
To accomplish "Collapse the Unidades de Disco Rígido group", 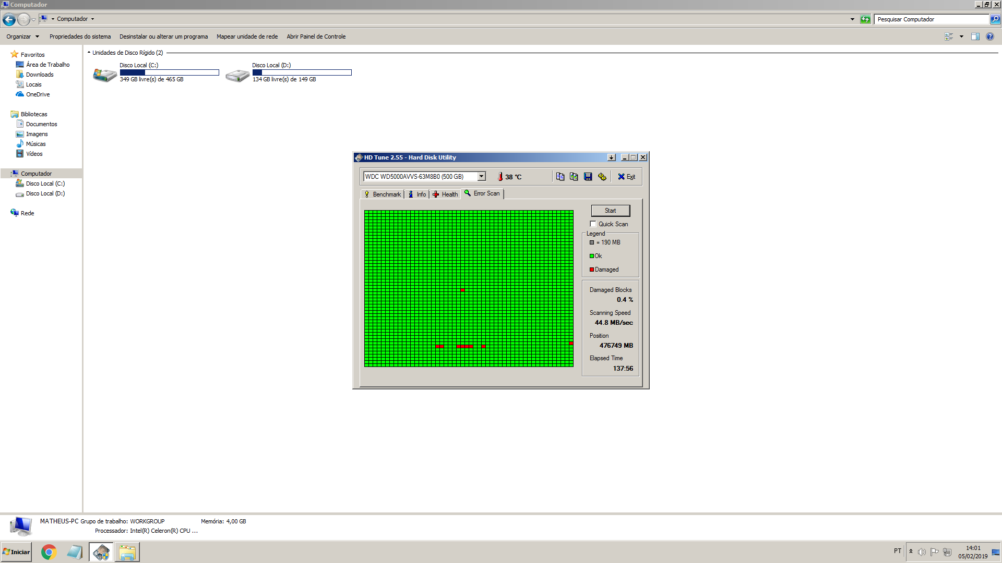I will pos(89,53).
